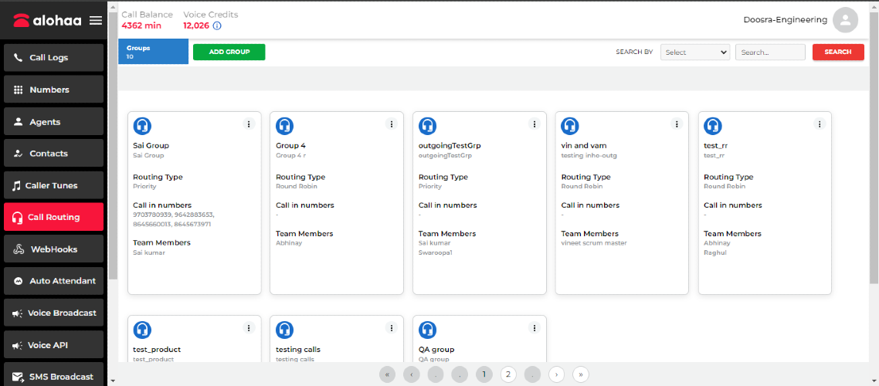This screenshot has width=879, height=386.
Task: Click team member Swaroopa1 in outgoingTestGrp
Action: (435, 252)
